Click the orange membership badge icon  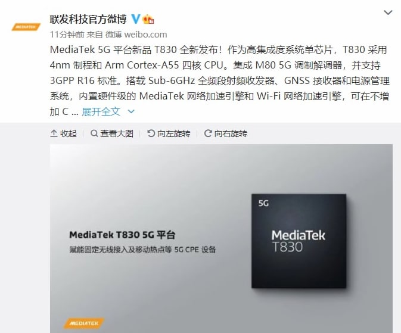[x=148, y=19]
